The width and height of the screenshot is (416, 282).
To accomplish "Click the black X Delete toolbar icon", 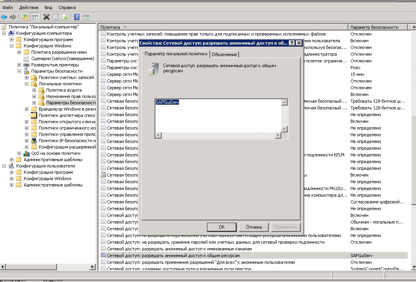I will pyautogui.click(x=47, y=17).
